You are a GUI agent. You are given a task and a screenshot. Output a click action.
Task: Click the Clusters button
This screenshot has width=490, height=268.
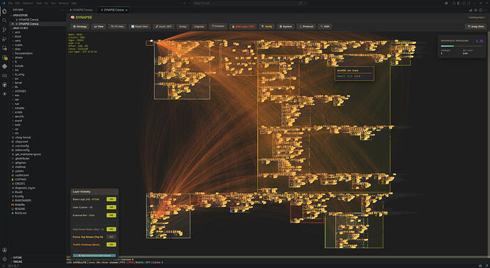[218, 26]
